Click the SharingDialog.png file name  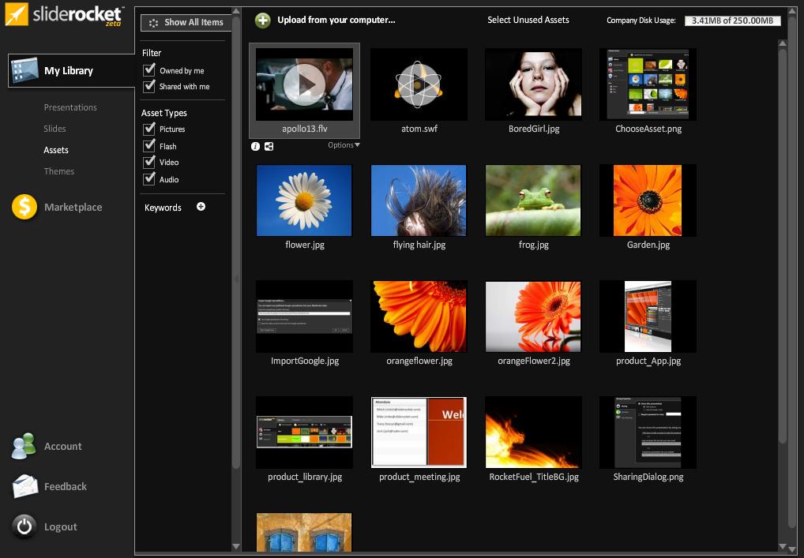(x=648, y=477)
